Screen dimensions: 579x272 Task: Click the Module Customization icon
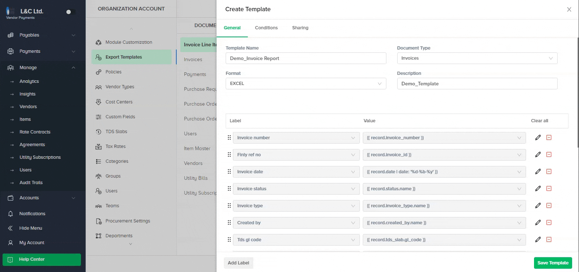pyautogui.click(x=98, y=42)
